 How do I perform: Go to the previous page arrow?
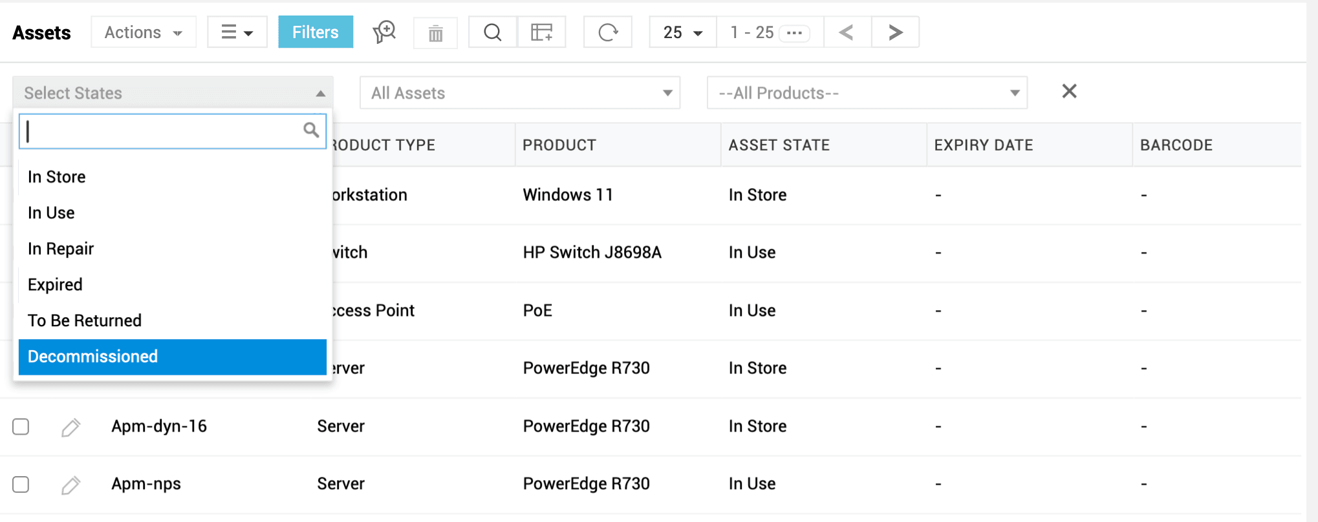tap(847, 32)
